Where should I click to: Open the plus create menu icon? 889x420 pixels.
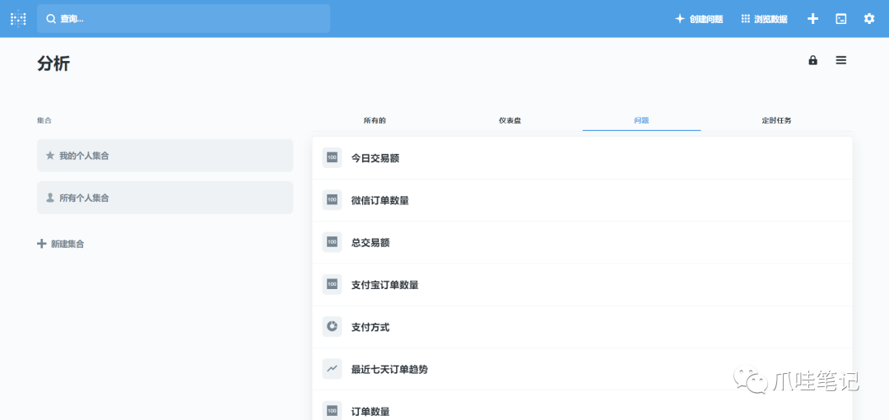pyautogui.click(x=812, y=19)
